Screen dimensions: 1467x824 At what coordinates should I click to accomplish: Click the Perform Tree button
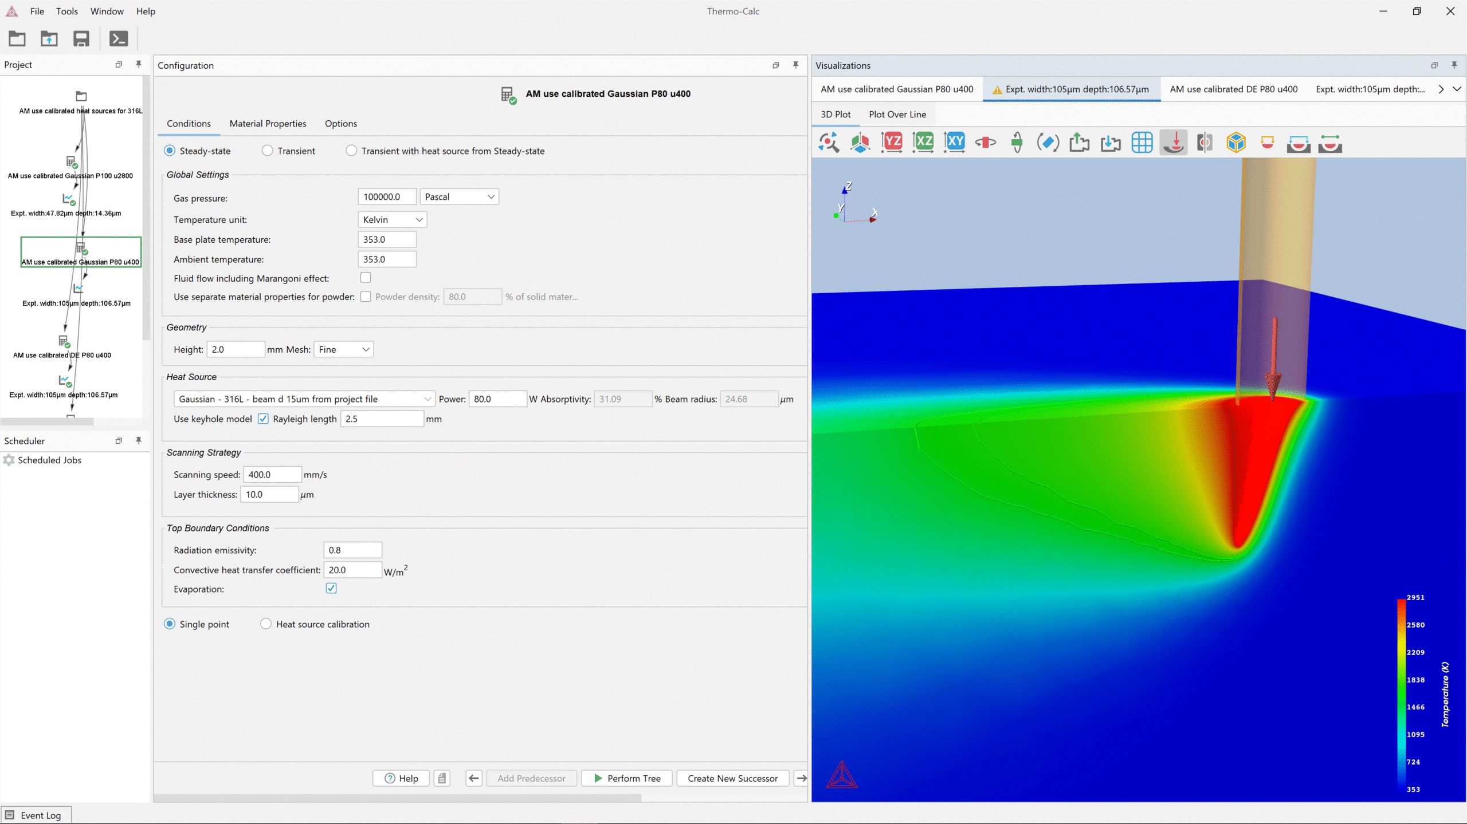627,778
